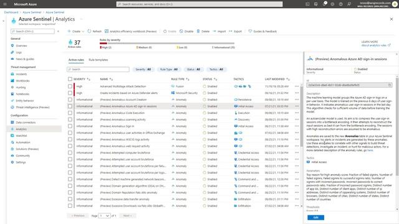Select Excessive data transfer anomaly checkbox
Viewport: 399px width, 224px height.
tap(70, 199)
